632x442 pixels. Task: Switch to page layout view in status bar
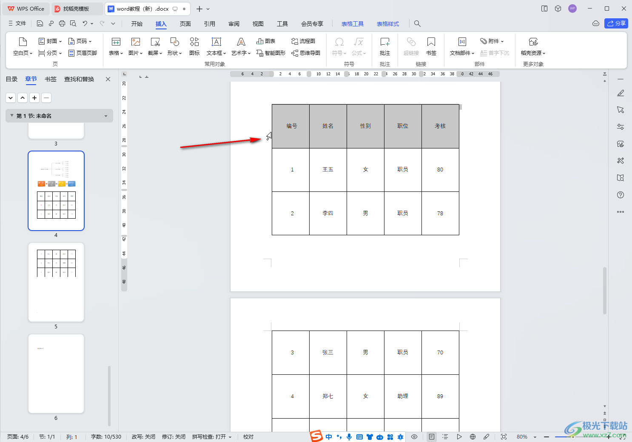[432, 437]
